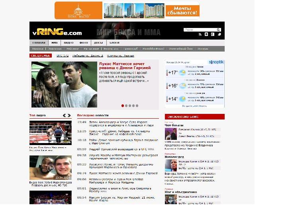This screenshot has width=286, height=205.
Task: Play the second Top video thumbnail
Action: point(50,167)
